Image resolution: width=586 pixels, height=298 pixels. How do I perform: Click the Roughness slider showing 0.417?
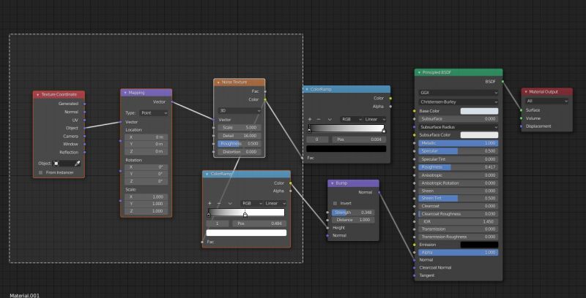click(459, 167)
